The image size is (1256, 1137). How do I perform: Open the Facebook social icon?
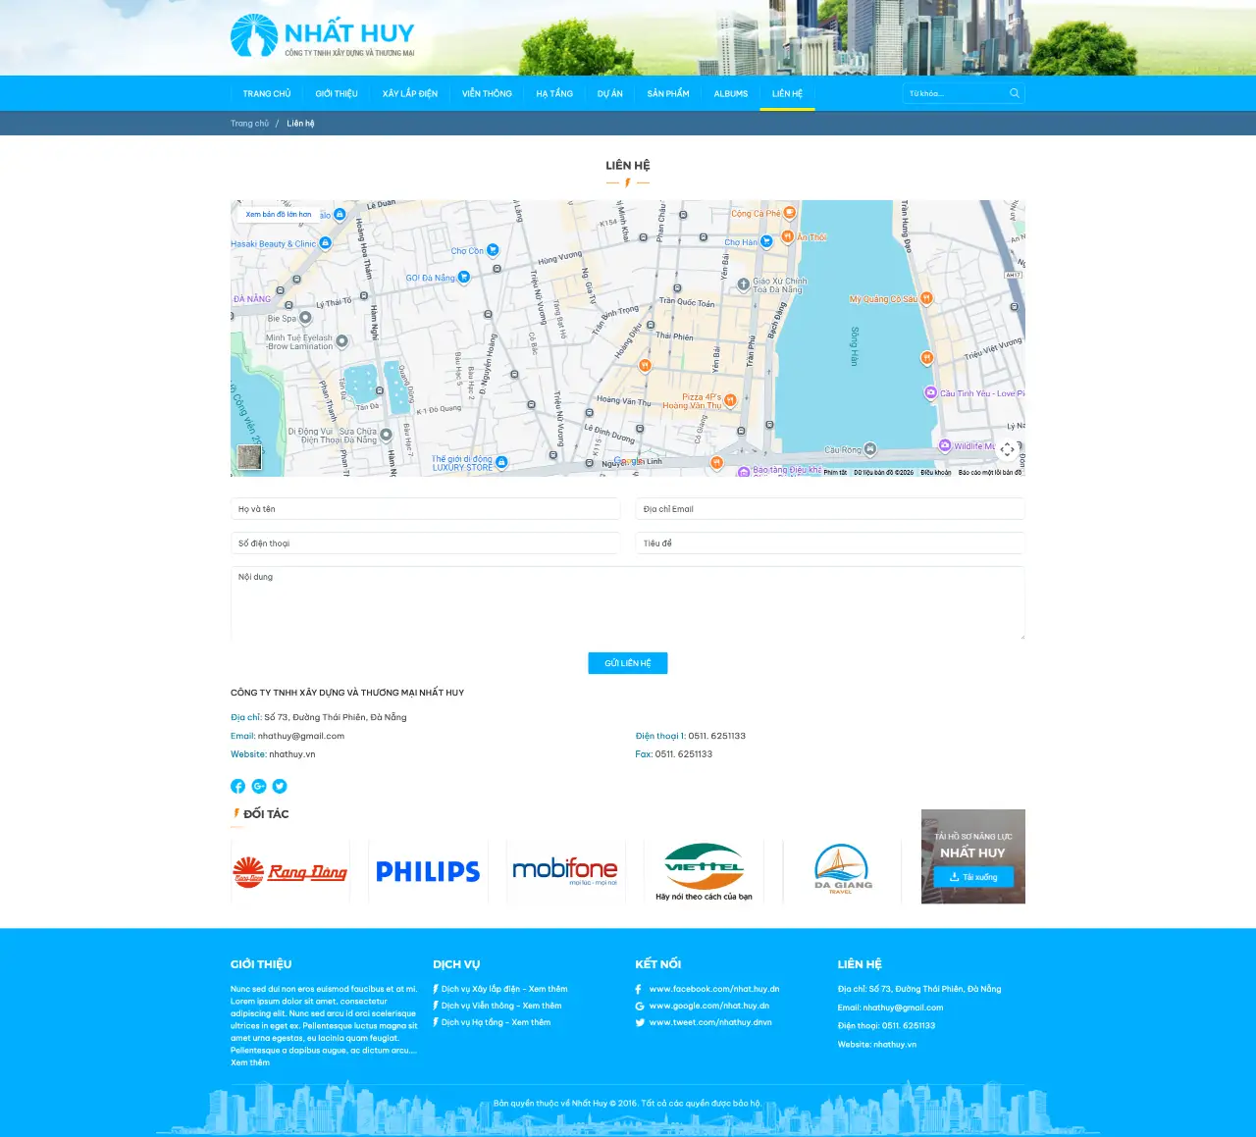coord(237,786)
